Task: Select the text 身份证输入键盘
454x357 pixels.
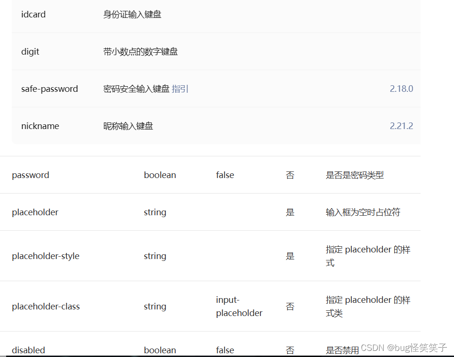Action: (132, 14)
